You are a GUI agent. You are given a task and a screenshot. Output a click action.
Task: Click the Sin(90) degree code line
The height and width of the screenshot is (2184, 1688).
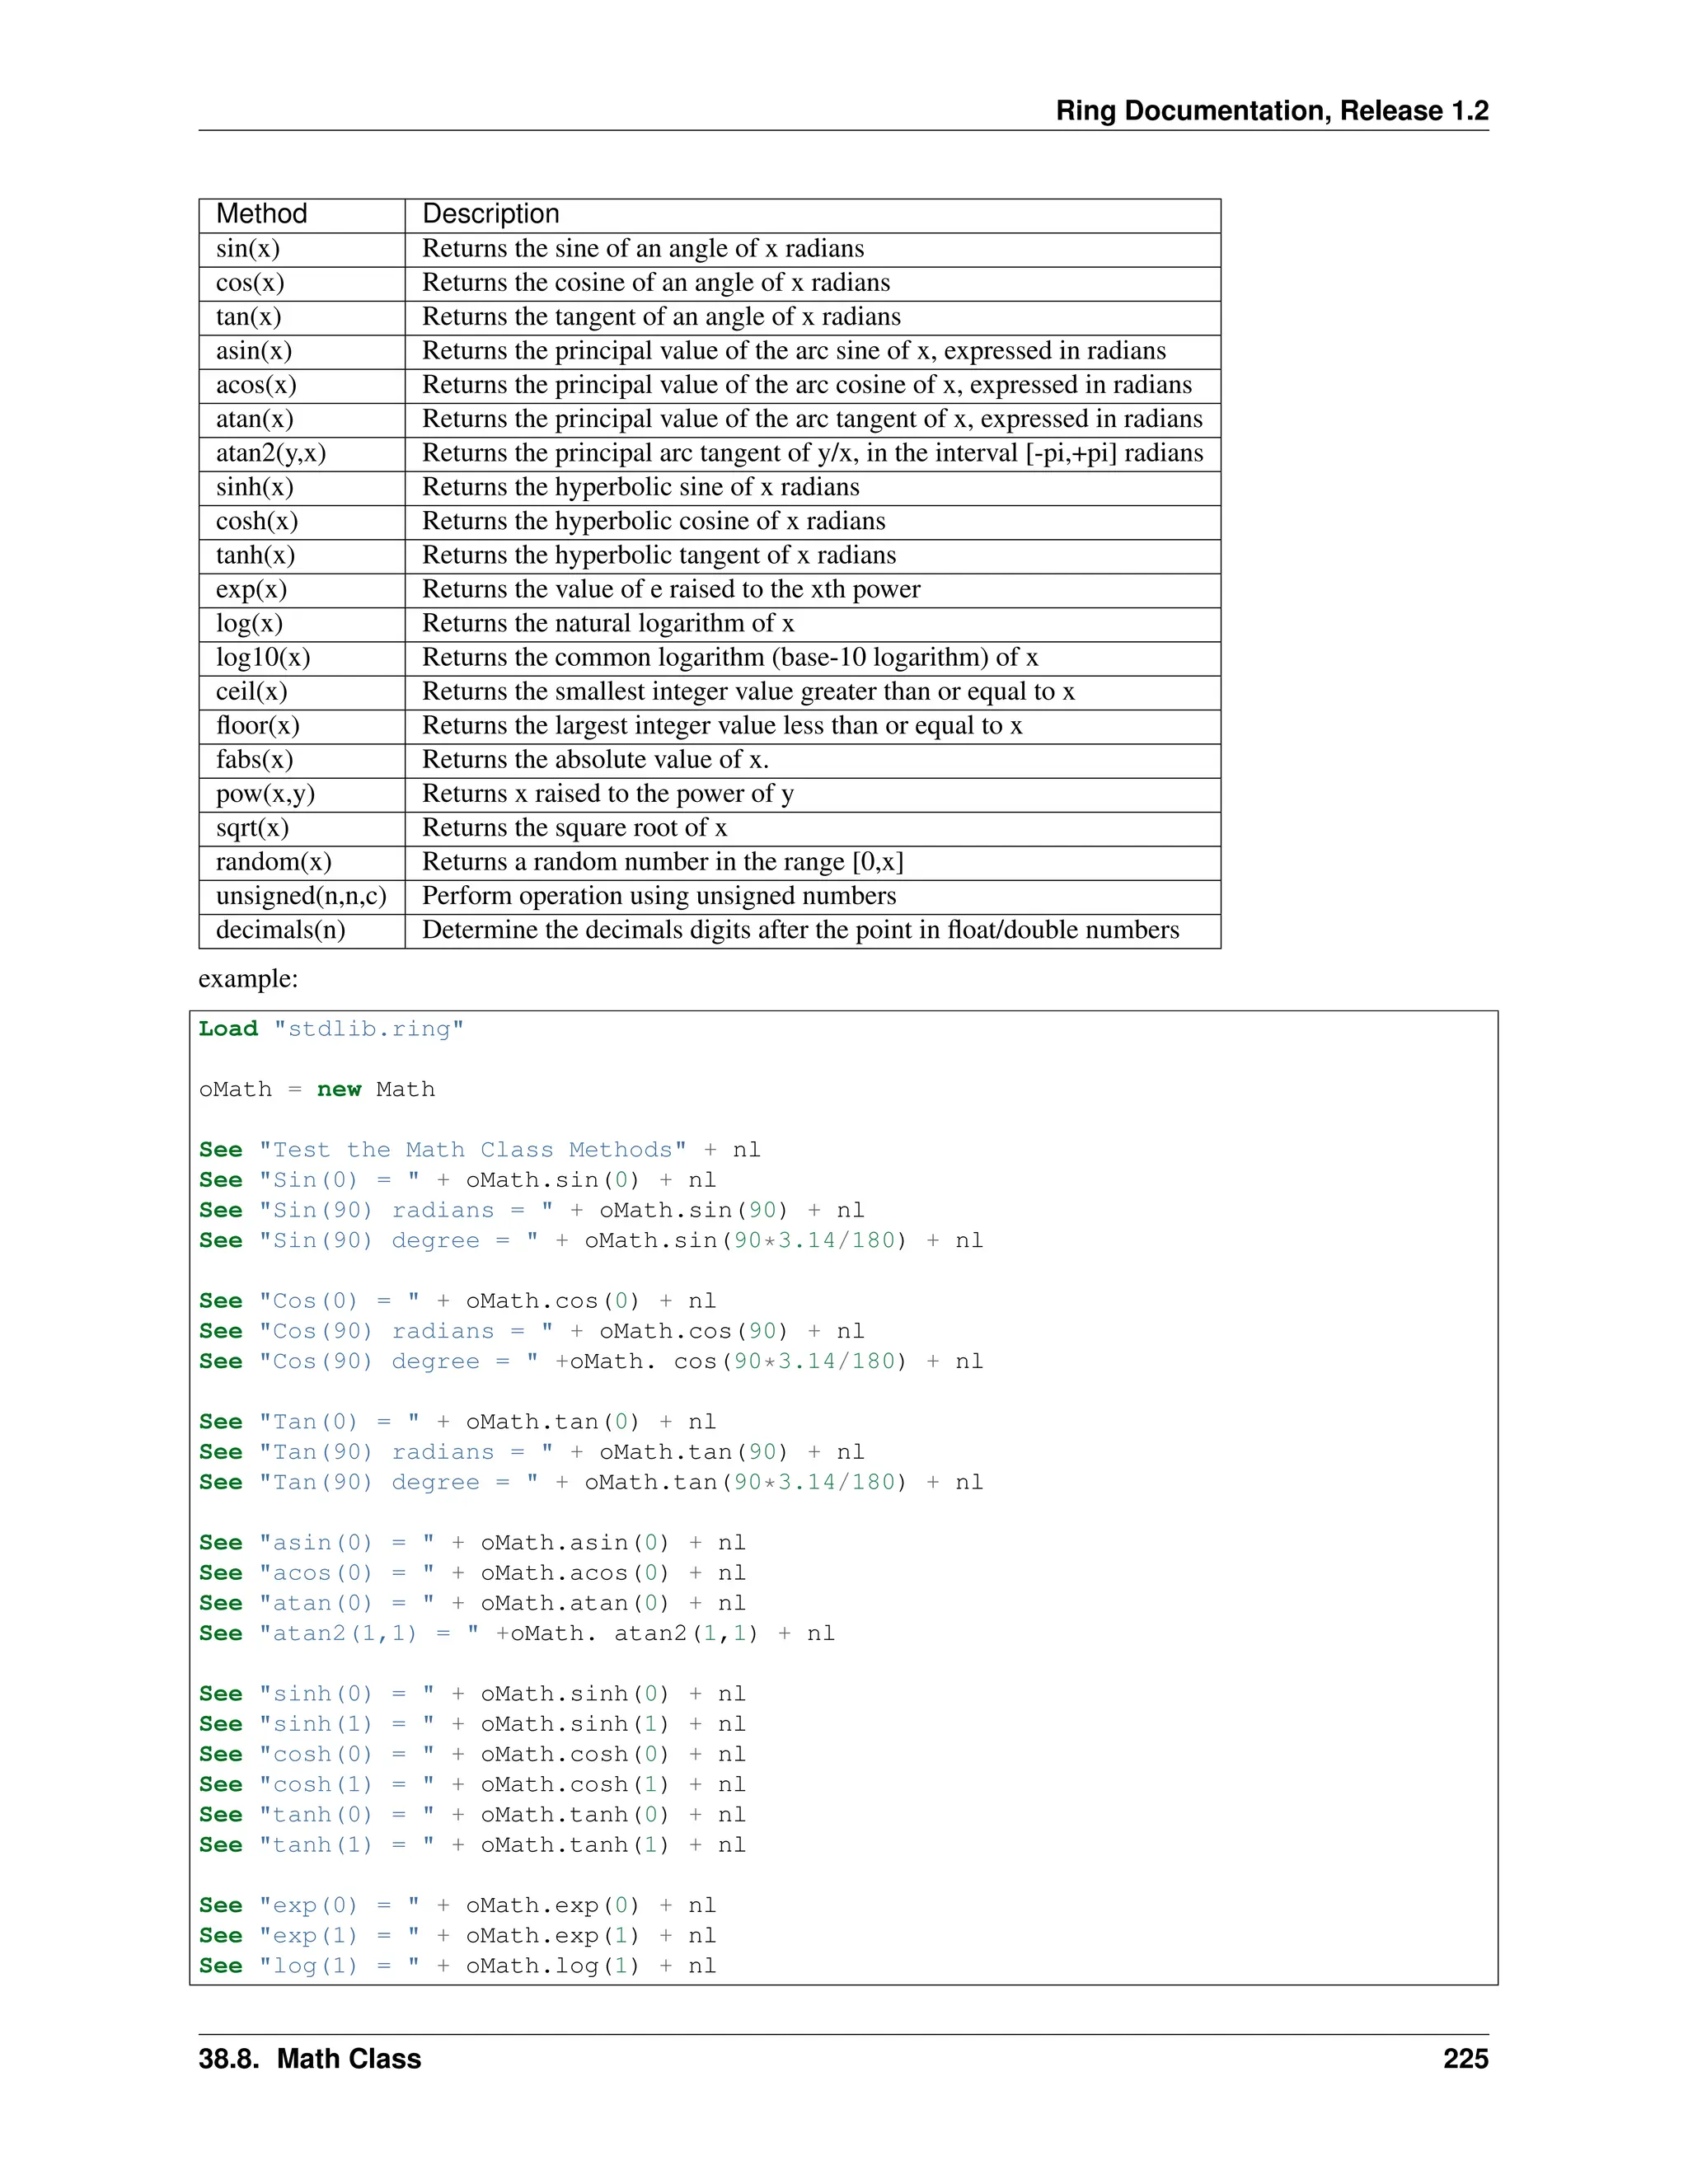pyautogui.click(x=590, y=1241)
